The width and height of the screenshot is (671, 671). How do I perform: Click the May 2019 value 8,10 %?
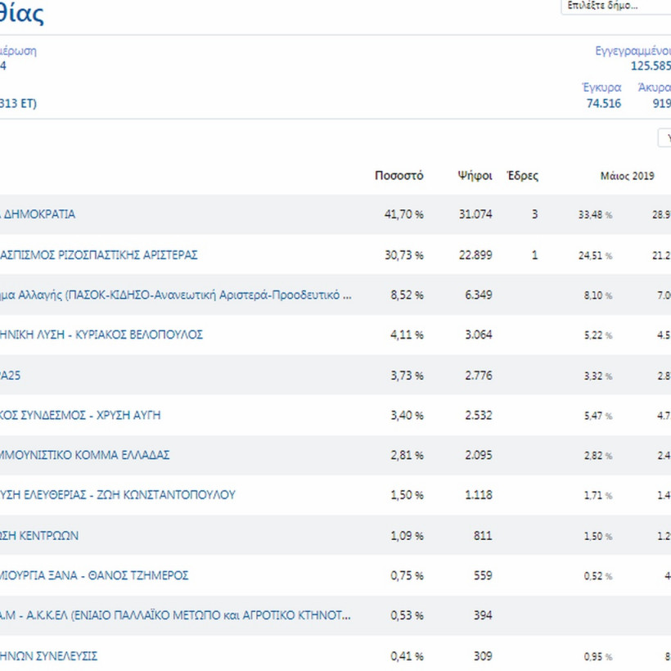click(598, 295)
